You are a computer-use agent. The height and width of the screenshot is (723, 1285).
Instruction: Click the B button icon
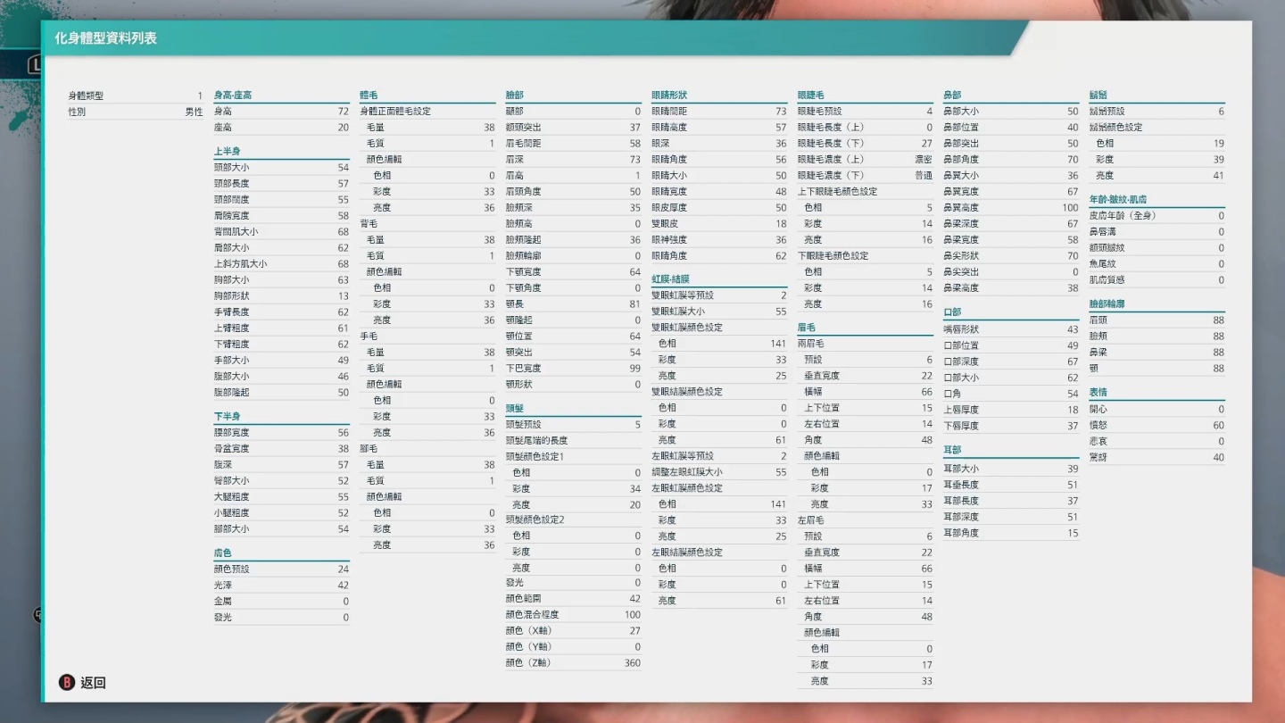coord(67,683)
